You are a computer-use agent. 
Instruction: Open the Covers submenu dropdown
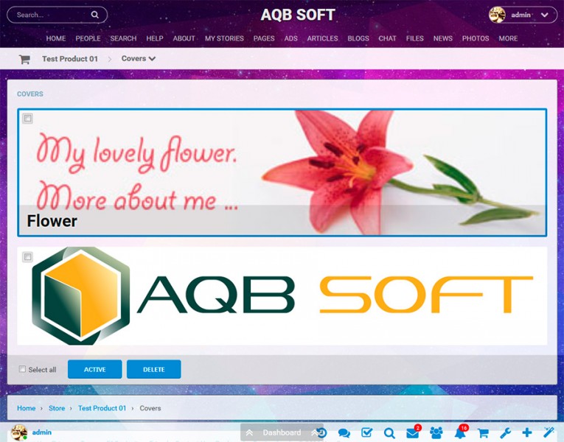click(139, 59)
